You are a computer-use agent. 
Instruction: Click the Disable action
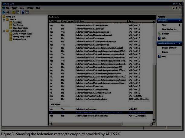165,52
